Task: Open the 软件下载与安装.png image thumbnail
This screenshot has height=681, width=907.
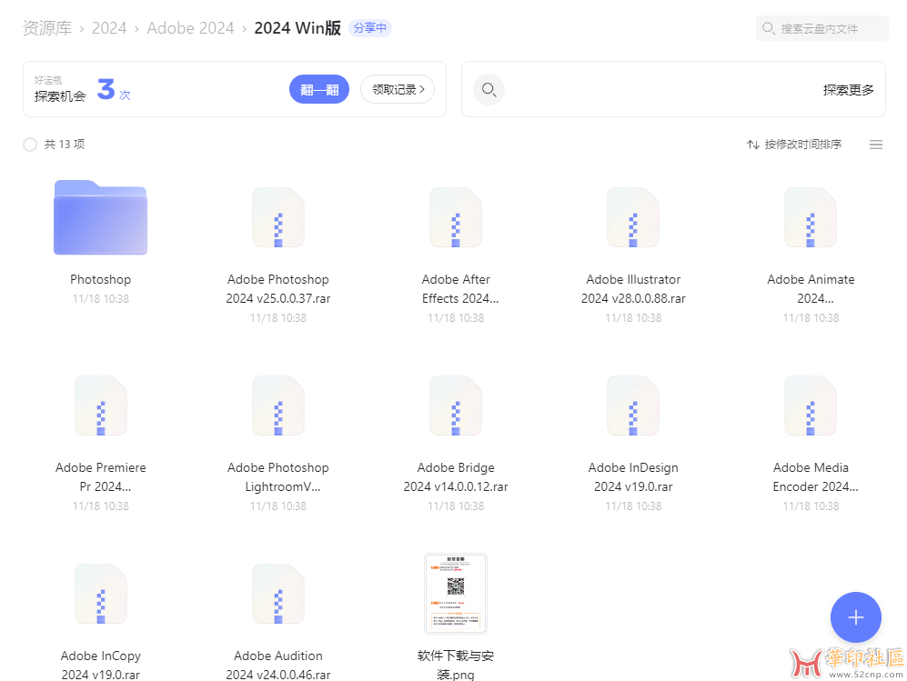Action: coord(456,594)
